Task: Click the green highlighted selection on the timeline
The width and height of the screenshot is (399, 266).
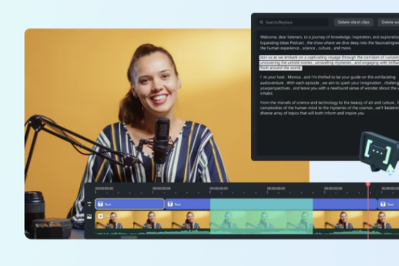Action: point(261,216)
